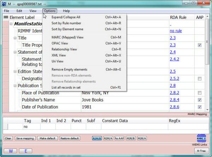Viewport: 212px width, 157px height.
Task: Open the W WEMI link button
Action: coord(10,151)
